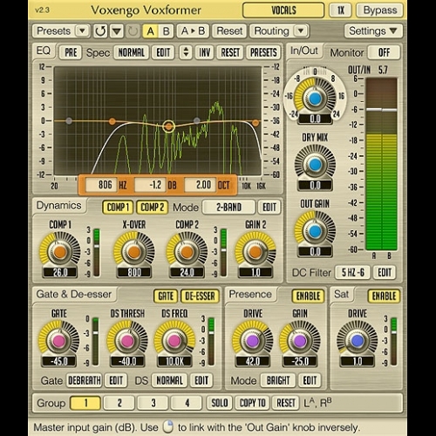
Task: Toggle the group SOLO button
Action: (220, 403)
